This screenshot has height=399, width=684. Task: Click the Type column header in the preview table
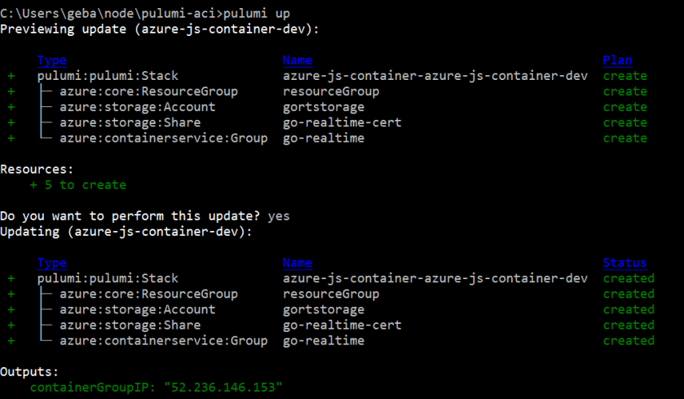[52, 60]
